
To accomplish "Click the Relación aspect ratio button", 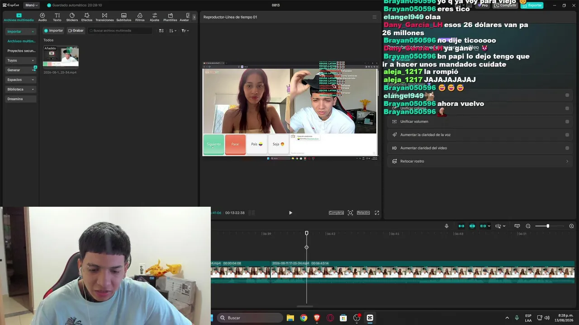I will click(363, 213).
